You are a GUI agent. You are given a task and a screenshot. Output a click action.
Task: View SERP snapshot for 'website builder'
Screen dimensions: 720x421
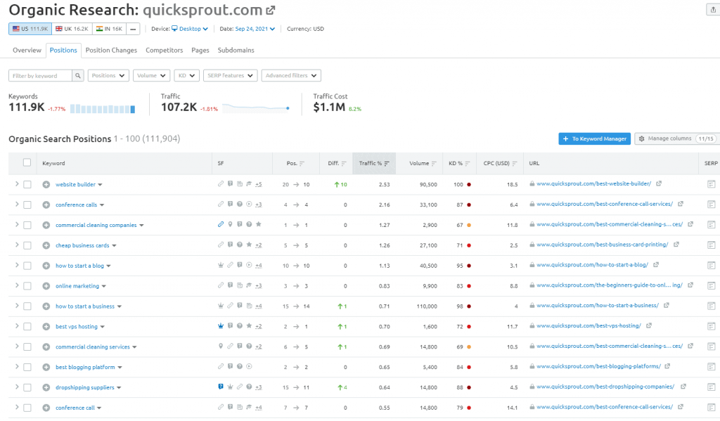(x=712, y=184)
